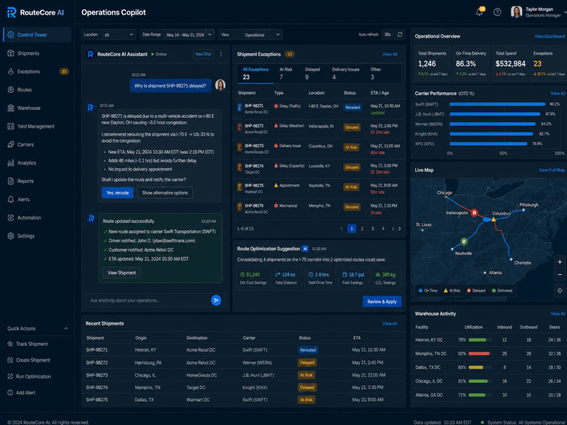The height and width of the screenshot is (425, 567).
Task: Click the Create Shipment quick action icon
Action: point(10,360)
